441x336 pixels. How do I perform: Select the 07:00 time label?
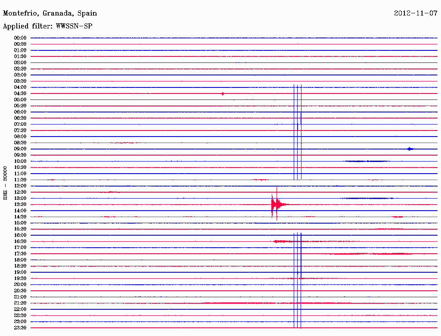coord(20,124)
